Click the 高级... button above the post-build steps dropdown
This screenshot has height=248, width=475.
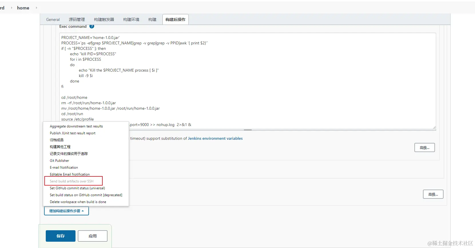pos(433,194)
